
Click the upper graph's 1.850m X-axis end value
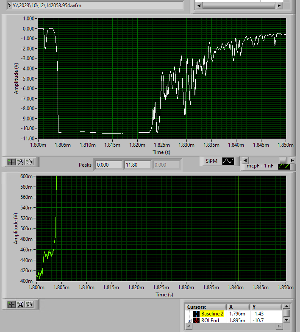286,145
